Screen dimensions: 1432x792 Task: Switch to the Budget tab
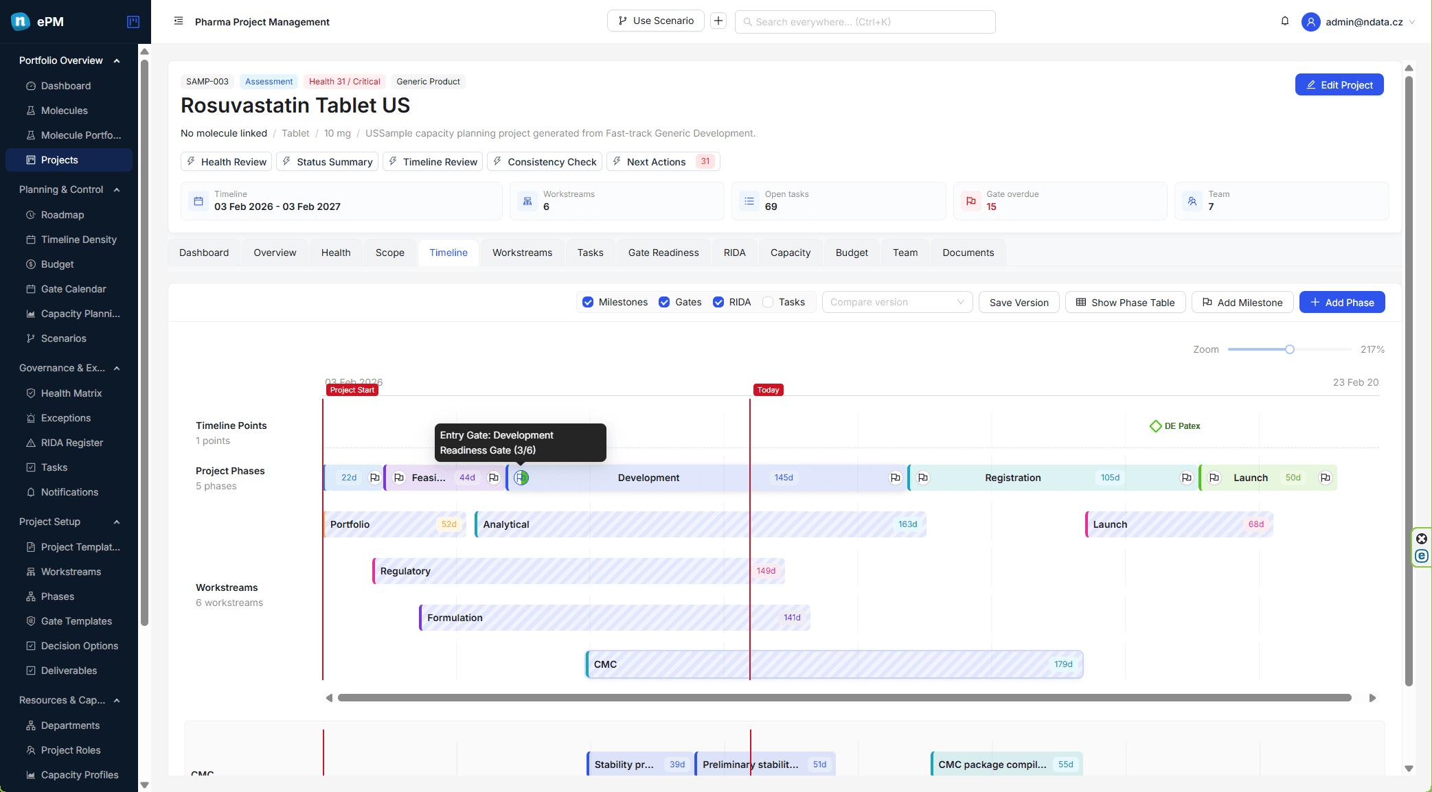pyautogui.click(x=852, y=253)
